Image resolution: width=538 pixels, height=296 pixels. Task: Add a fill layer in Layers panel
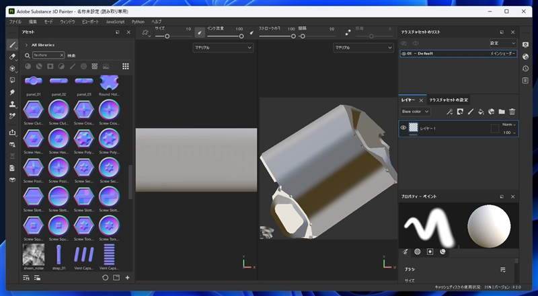(481, 112)
